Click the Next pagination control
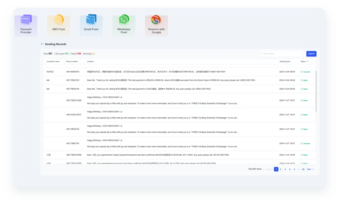340x205 pixels. [x=309, y=169]
